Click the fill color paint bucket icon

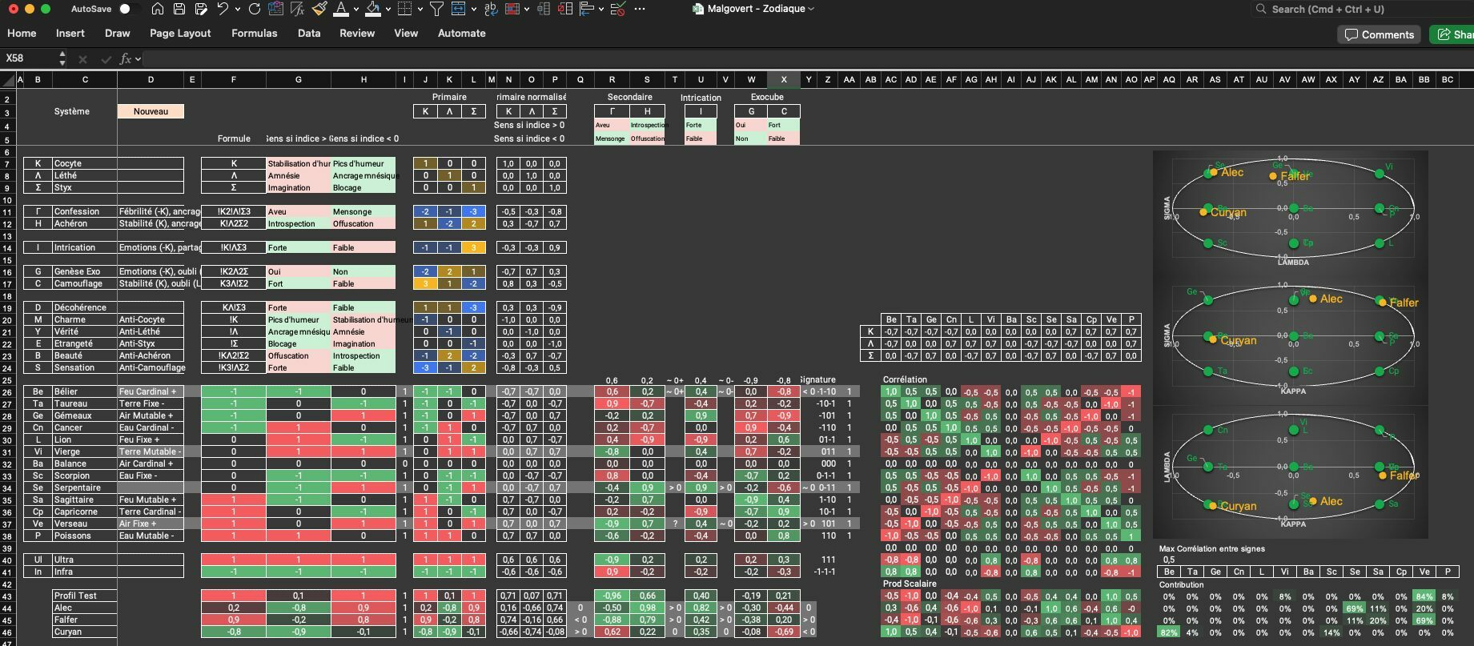pyautogui.click(x=372, y=9)
